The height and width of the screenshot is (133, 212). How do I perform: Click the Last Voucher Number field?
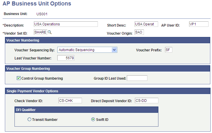click(x=66, y=58)
